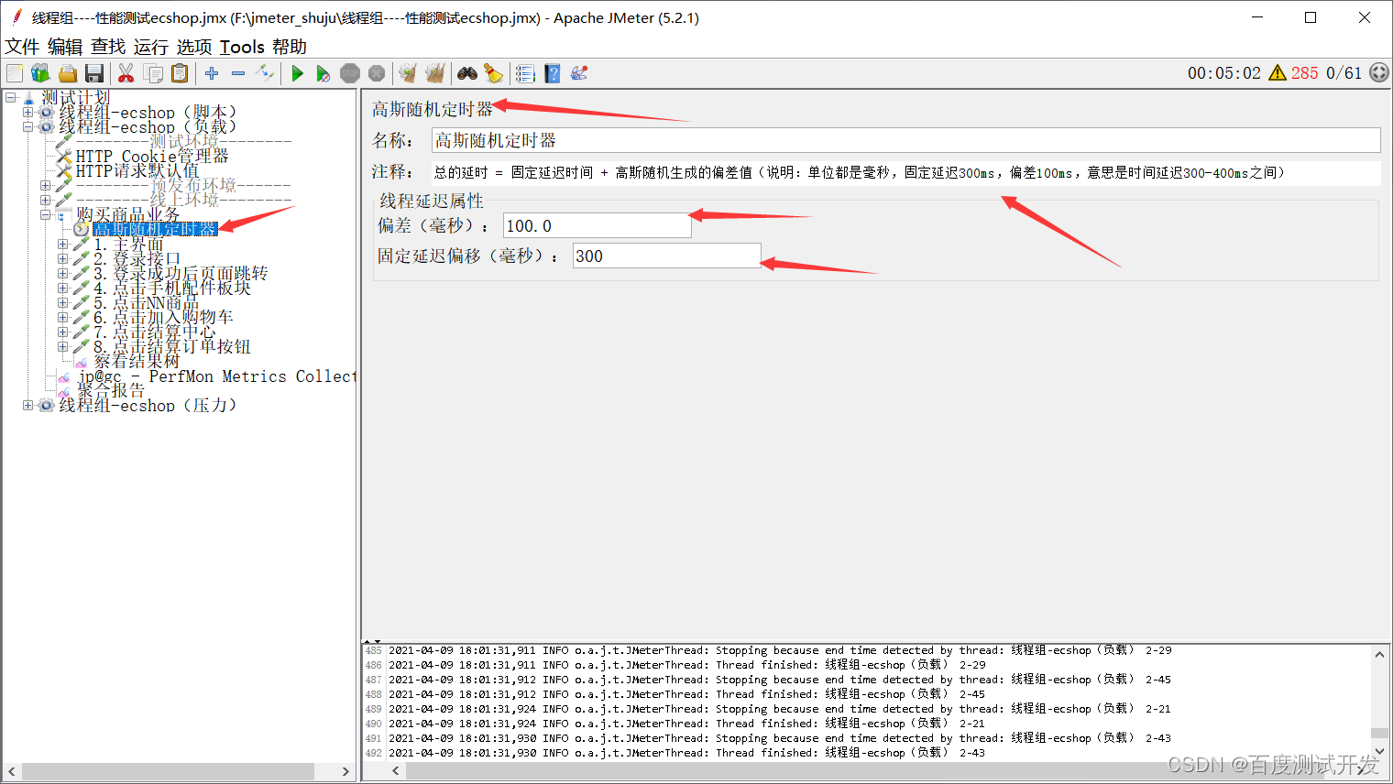Click the blue minus Collapse All icon
1393x784 pixels.
(x=238, y=73)
